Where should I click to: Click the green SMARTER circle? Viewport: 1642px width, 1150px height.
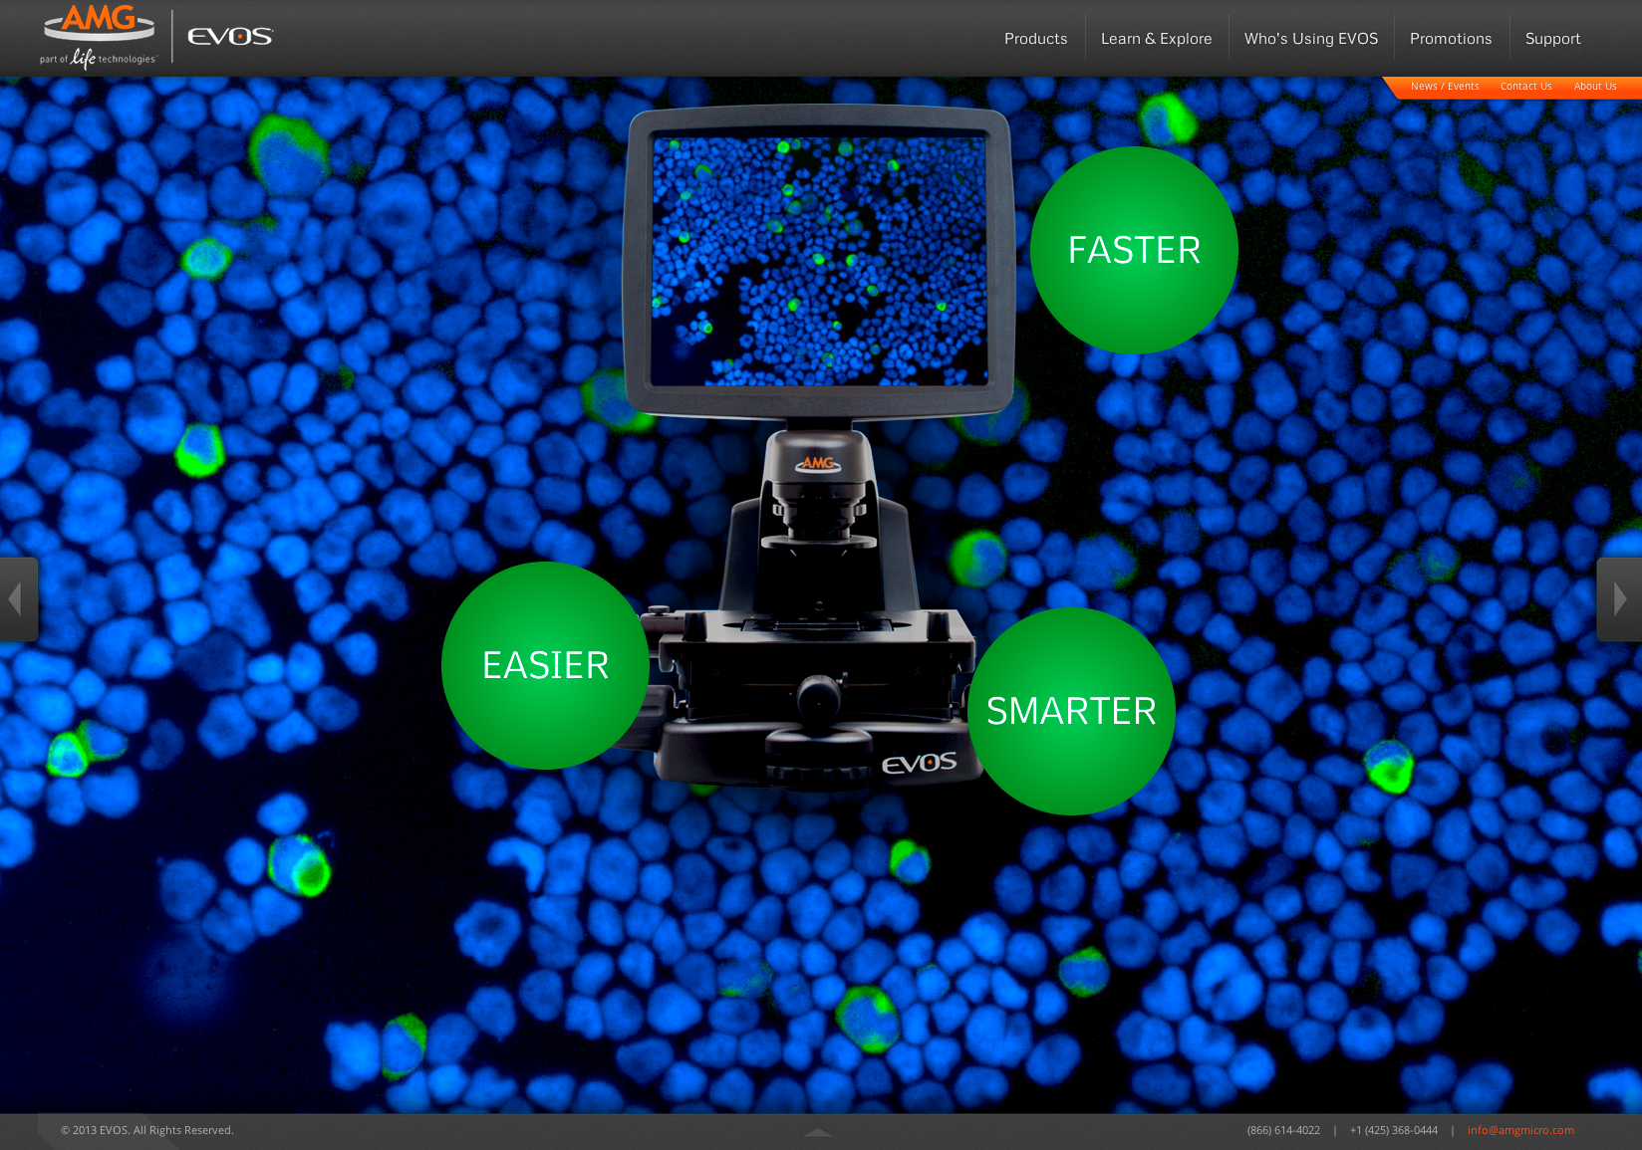click(1071, 711)
